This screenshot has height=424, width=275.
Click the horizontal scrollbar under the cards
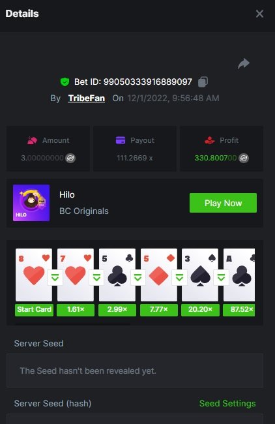72,324
